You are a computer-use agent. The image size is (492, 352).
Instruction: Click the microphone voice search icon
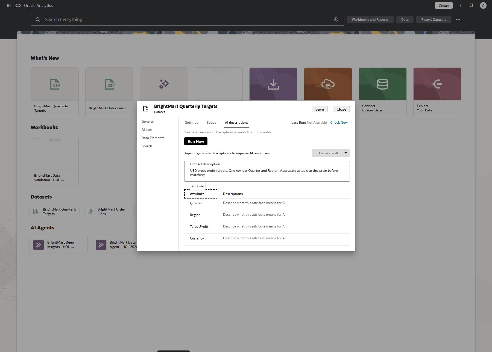coord(336,19)
